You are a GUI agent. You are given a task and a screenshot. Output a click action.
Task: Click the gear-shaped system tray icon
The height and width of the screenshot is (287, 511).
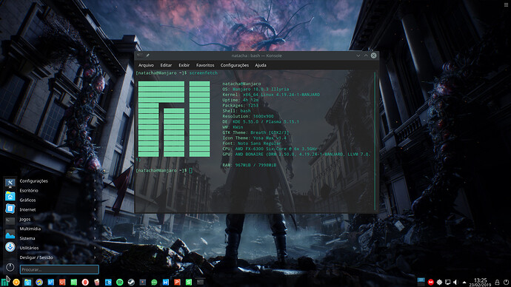pyautogui.click(x=439, y=283)
